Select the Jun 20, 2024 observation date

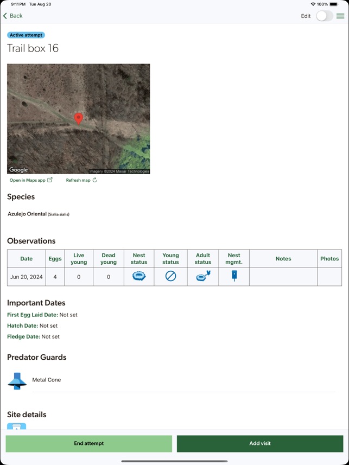pos(26,277)
